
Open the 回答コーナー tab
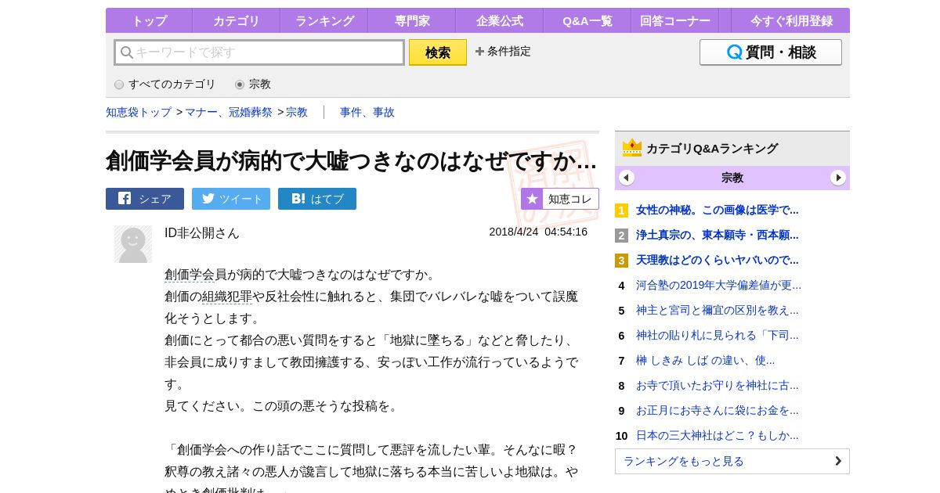click(x=675, y=20)
